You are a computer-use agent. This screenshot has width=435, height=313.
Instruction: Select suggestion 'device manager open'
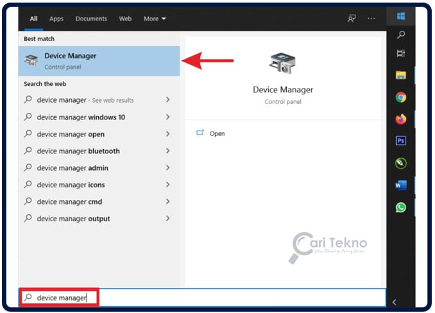click(x=99, y=134)
